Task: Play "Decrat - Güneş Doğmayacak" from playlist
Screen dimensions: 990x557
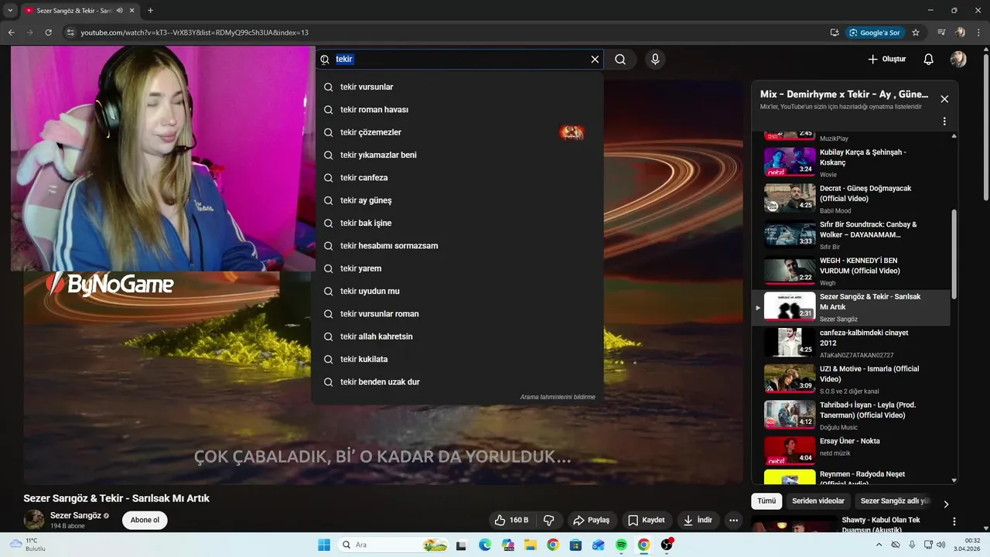Action: (x=851, y=199)
